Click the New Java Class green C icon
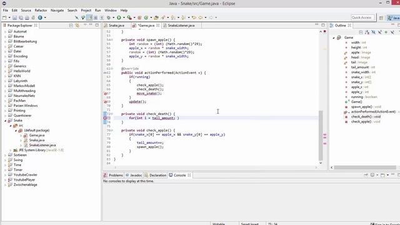This screenshot has width=400, height=225. (x=146, y=17)
